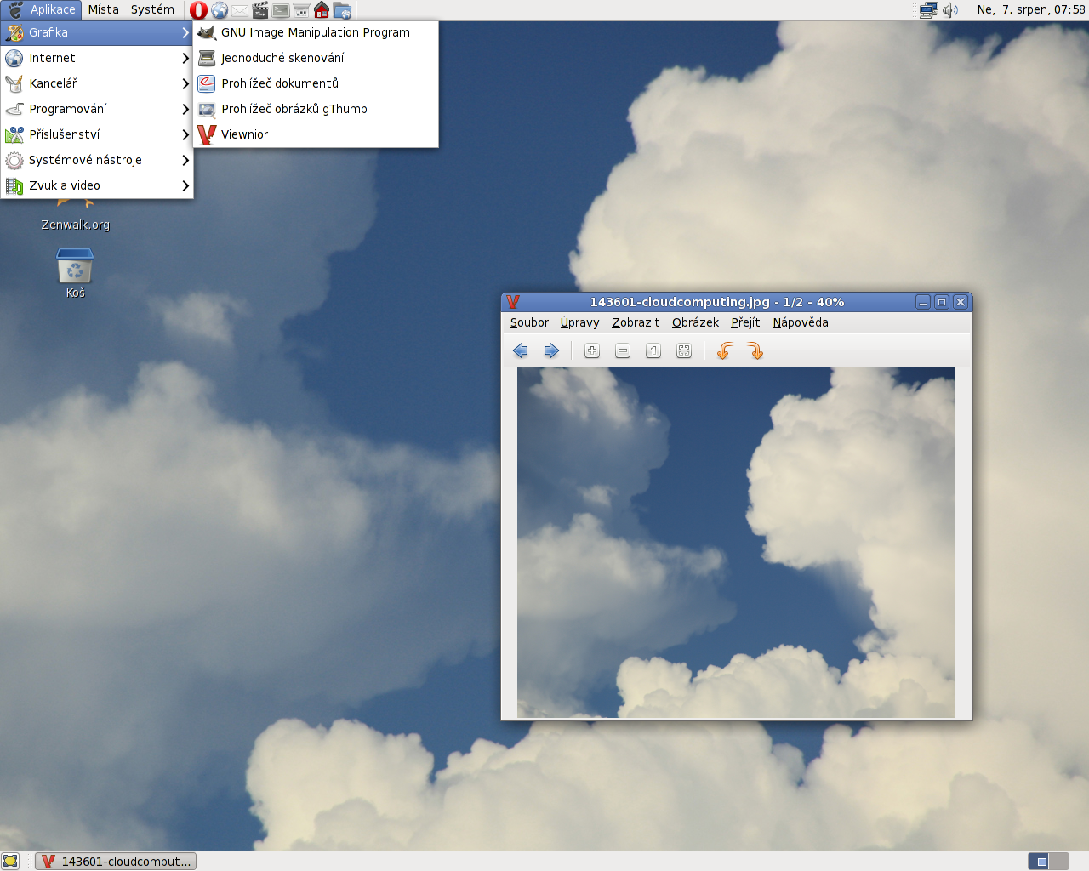This screenshot has width=1089, height=871.
Task: Rotate image counterclockwise in Viewnior
Action: [725, 350]
